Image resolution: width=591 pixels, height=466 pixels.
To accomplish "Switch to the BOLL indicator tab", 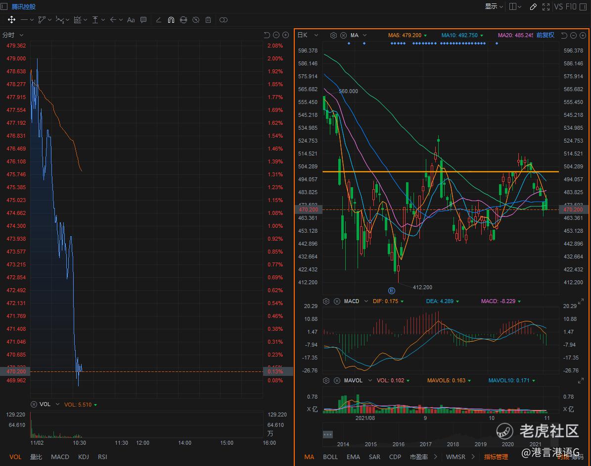I will point(330,457).
